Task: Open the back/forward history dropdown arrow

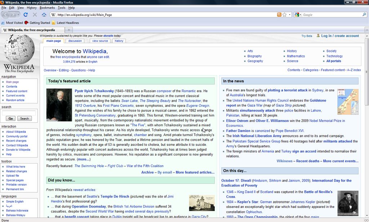Action: pos(18,14)
